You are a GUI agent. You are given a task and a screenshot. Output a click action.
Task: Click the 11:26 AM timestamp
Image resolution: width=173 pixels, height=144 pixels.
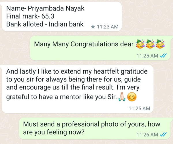[147, 134]
